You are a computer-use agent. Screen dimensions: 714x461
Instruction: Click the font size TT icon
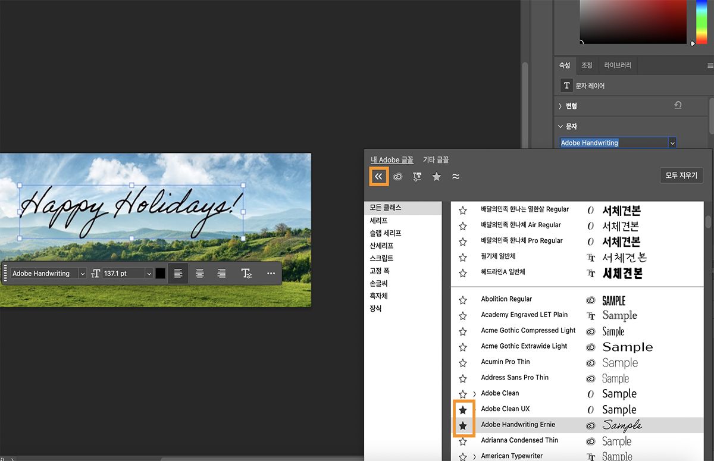(96, 274)
